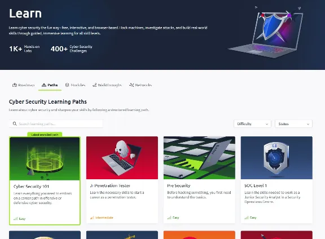Click Easy difficulty icon on Cyber Security 101

[x=16, y=219]
